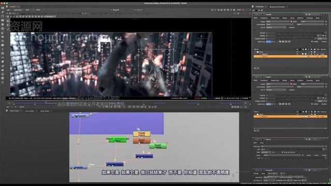Open the Transform nodes menu
Screen dimensions: 331x186
coord(3,41)
